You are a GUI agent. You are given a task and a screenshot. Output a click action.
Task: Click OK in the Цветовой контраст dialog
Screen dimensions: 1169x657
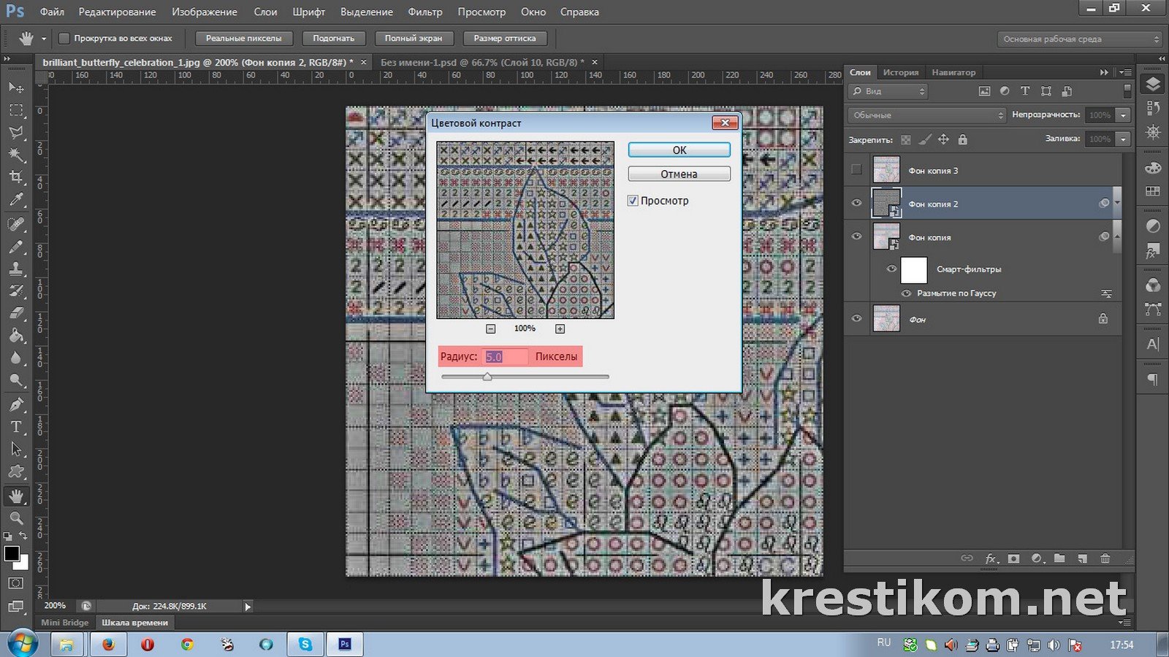click(x=679, y=150)
